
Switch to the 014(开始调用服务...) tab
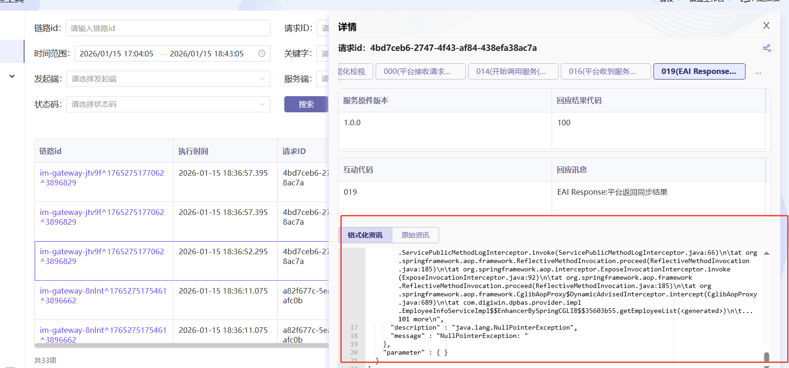[513, 72]
